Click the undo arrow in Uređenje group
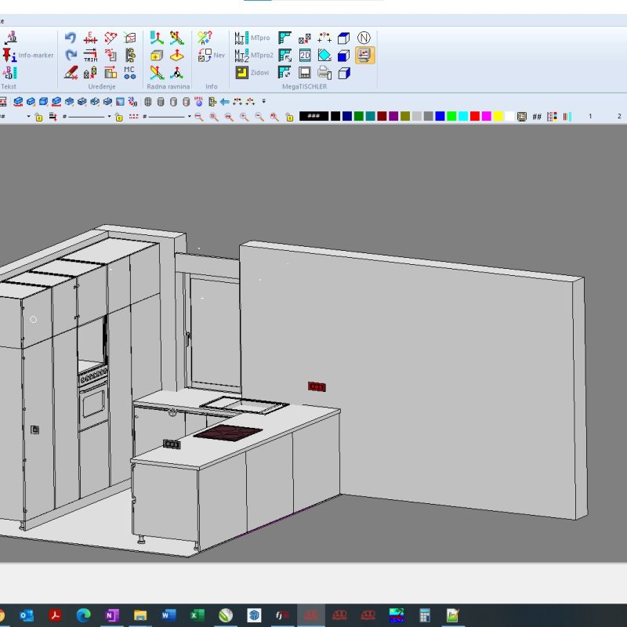Image resolution: width=627 pixels, height=627 pixels. (71, 38)
